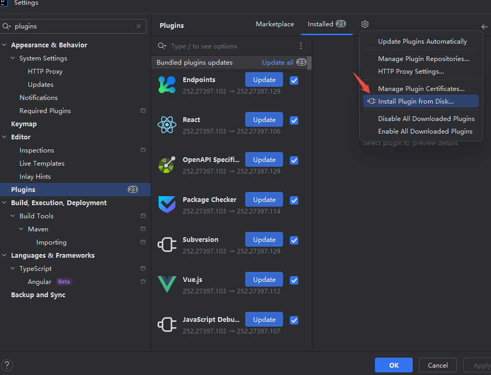
Task: Update the React plugin
Action: [264, 119]
